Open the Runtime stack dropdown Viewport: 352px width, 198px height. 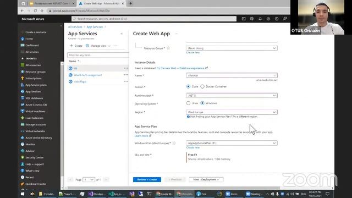pyautogui.click(x=232, y=95)
